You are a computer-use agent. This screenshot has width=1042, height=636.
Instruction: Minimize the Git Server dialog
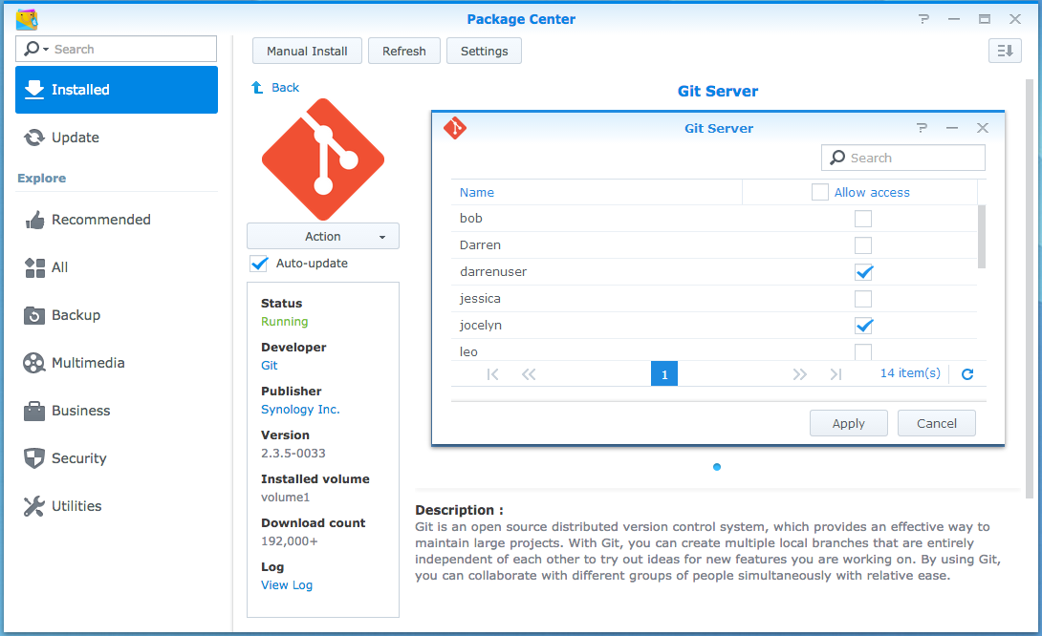(952, 128)
